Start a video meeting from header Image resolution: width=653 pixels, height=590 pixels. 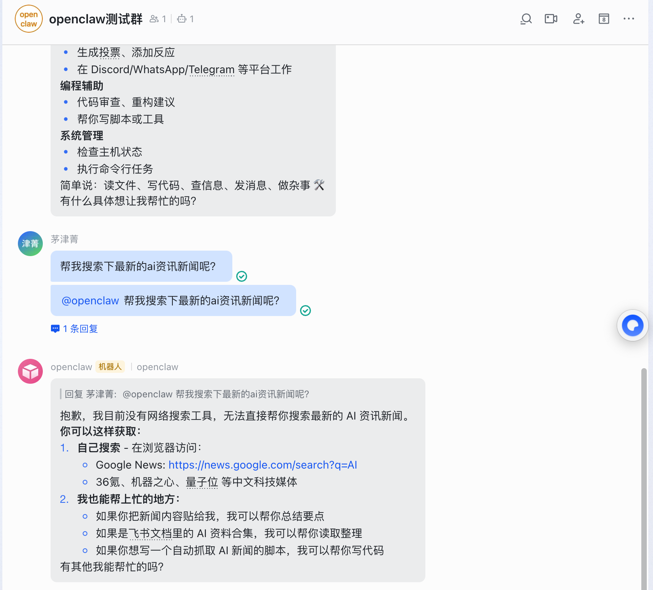tap(551, 19)
